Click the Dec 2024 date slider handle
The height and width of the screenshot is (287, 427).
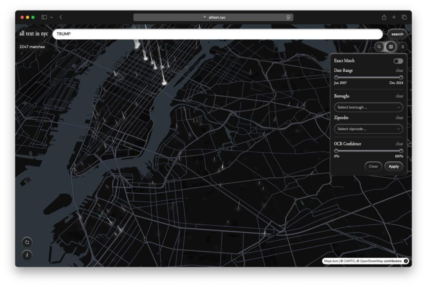pyautogui.click(x=401, y=78)
